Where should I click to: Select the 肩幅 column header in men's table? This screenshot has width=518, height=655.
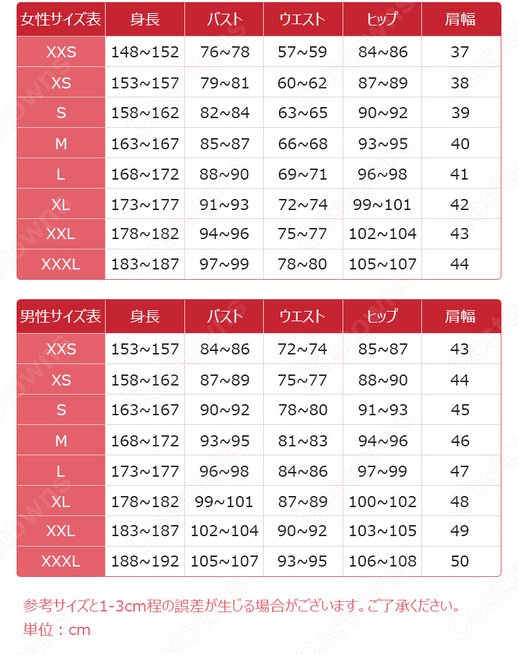[x=460, y=316]
